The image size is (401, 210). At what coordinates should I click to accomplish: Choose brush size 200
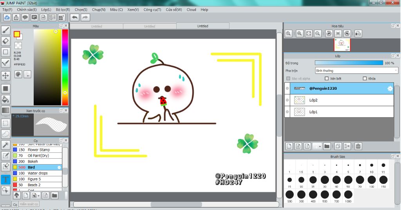[289, 196]
